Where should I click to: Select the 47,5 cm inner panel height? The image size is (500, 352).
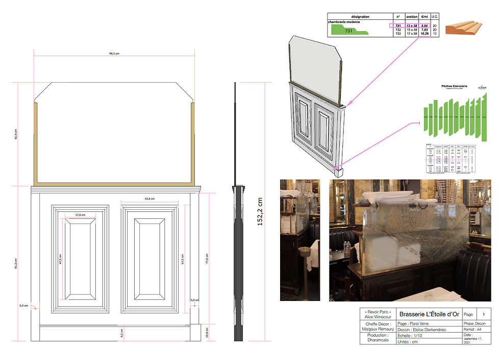[x=60, y=259]
